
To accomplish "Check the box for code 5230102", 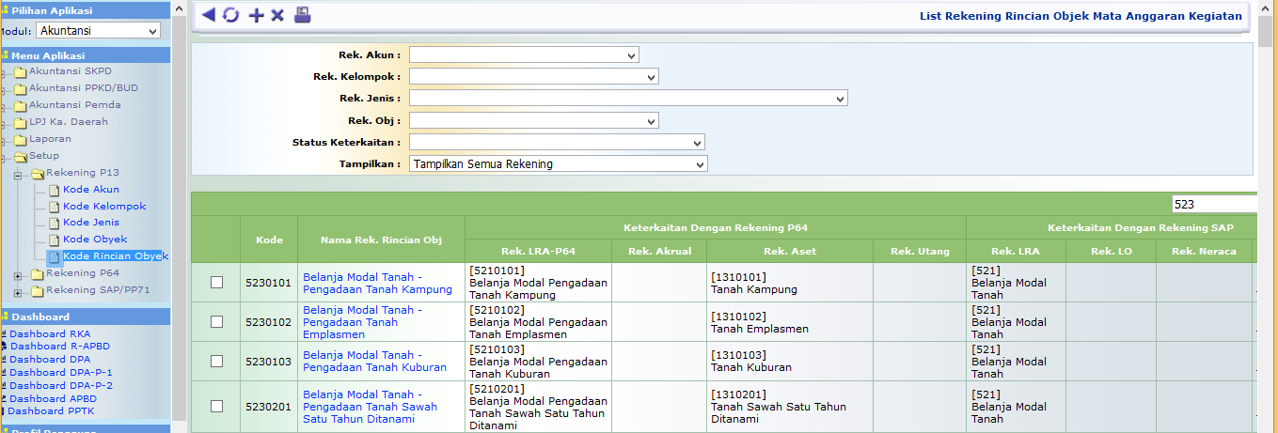I will click(217, 321).
